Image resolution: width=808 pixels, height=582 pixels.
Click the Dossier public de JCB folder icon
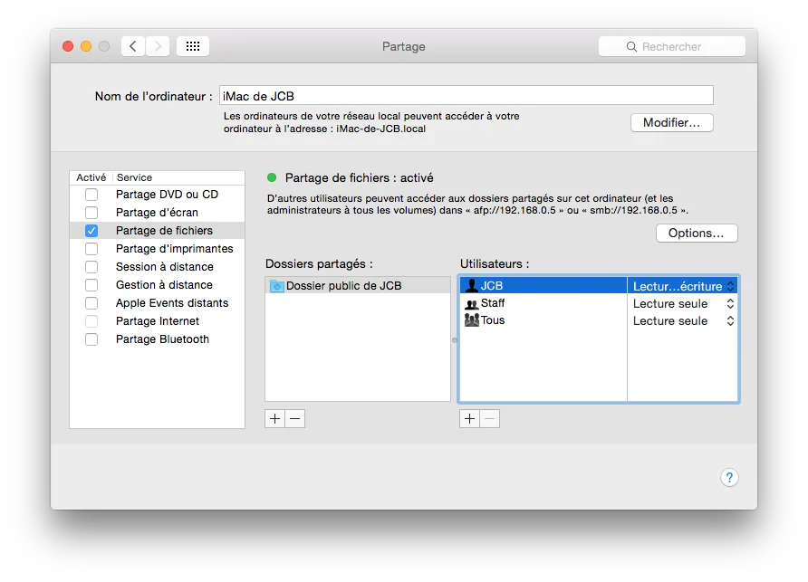click(276, 286)
